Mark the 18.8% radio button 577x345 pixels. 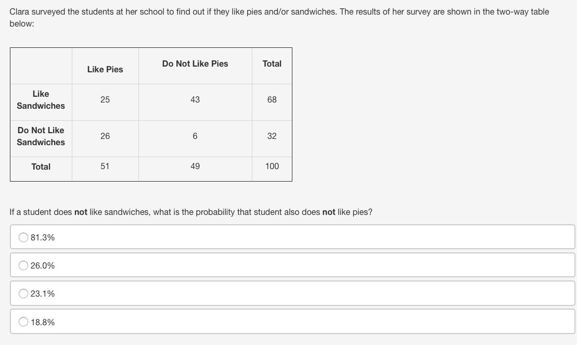[x=24, y=322]
